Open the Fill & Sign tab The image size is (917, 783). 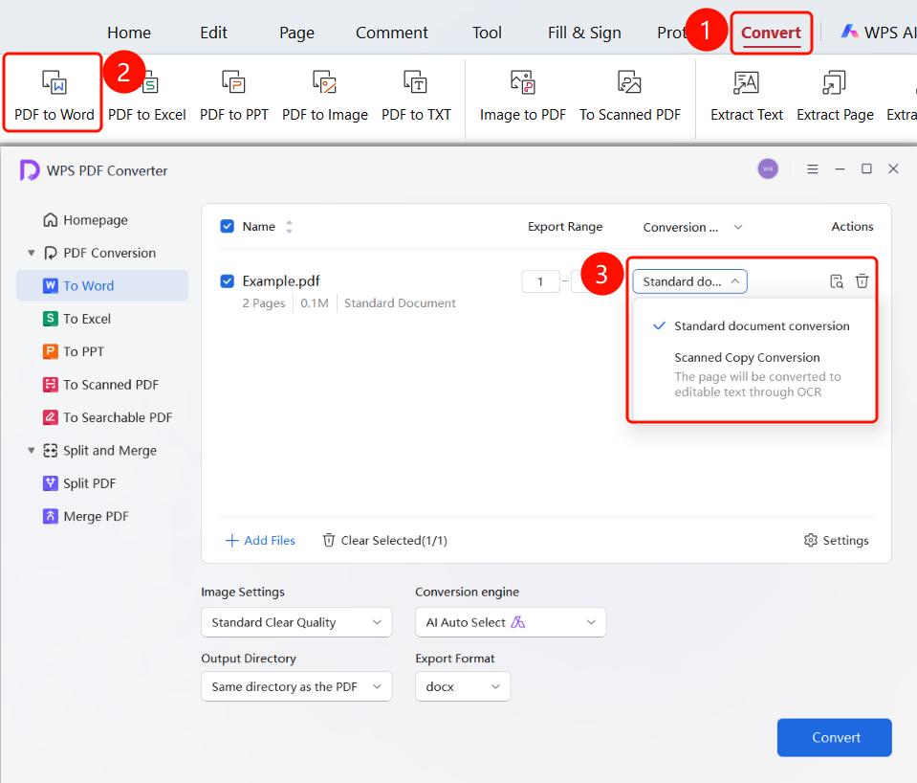tap(584, 33)
